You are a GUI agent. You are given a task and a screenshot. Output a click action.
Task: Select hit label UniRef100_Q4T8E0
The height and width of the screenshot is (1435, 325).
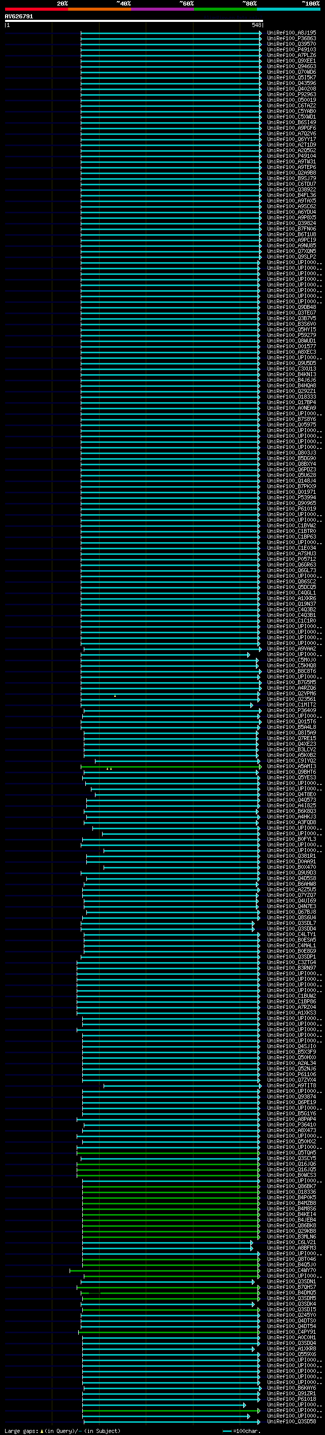tap(291, 795)
